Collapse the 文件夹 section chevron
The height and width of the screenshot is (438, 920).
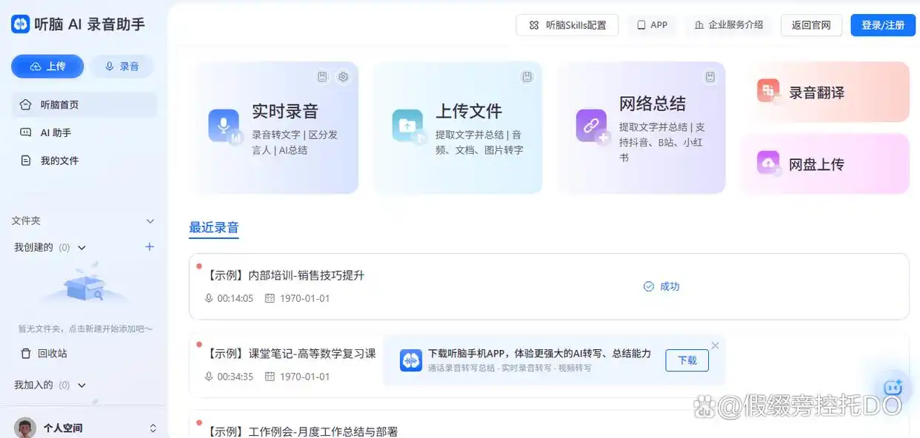point(150,221)
